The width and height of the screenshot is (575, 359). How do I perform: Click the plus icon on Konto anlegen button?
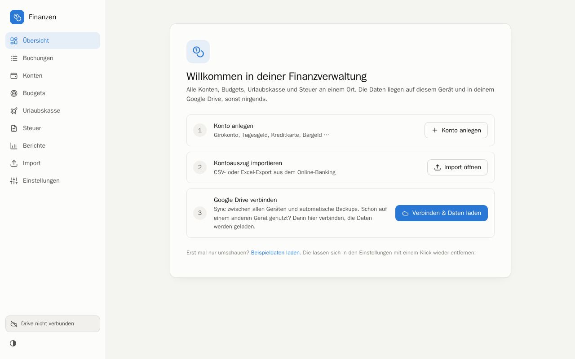434,130
